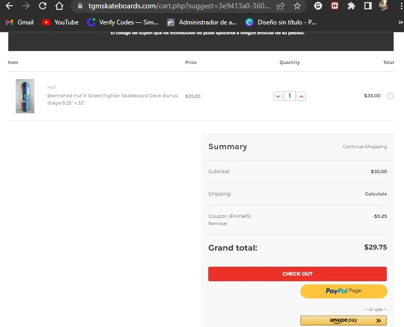Click the red CHECK OUT button
The image size is (404, 327).
[x=297, y=274]
